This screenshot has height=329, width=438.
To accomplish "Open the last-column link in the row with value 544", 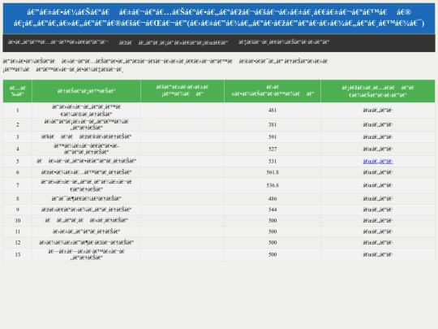I will (378, 210).
